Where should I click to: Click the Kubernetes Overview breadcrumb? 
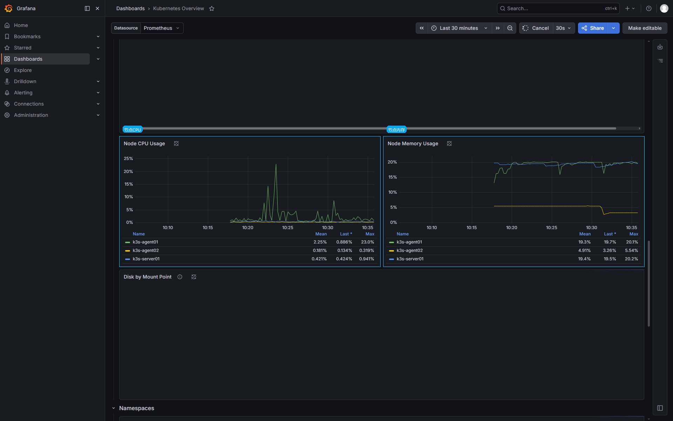[x=178, y=8]
